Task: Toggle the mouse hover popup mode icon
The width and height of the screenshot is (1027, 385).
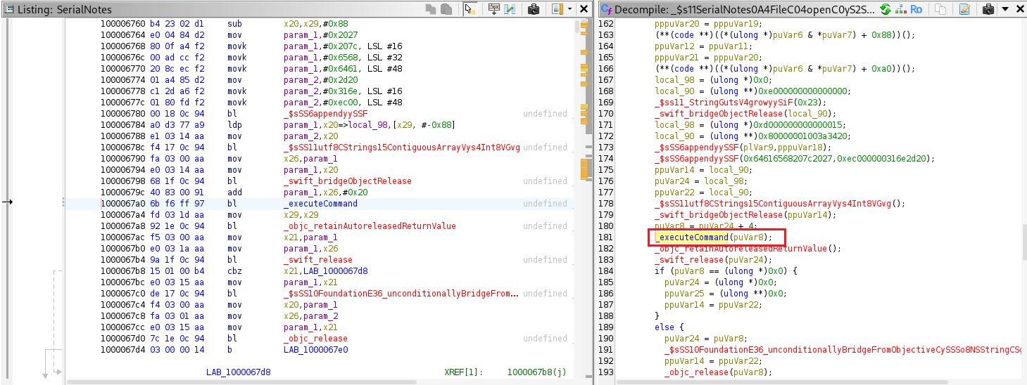Action: (469, 9)
